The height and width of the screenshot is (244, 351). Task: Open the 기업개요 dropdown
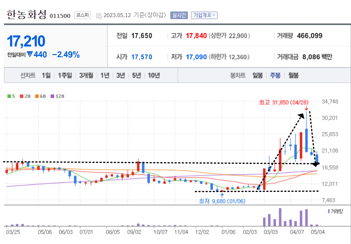(204, 15)
